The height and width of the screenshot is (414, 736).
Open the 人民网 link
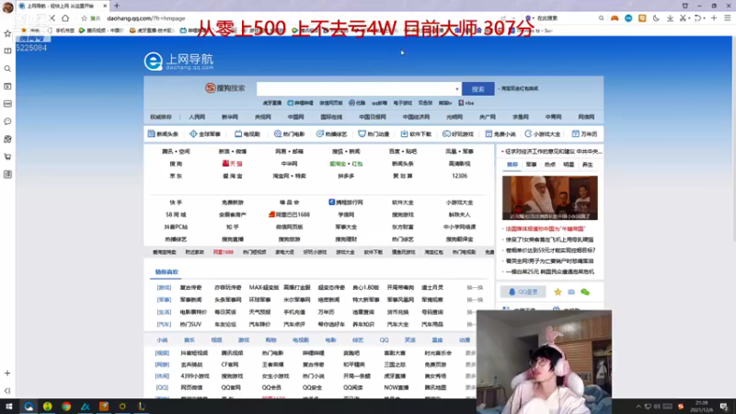[x=197, y=117]
